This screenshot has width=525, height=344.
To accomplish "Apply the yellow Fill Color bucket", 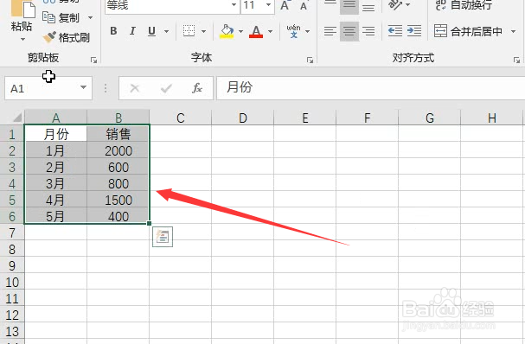I will pos(227,31).
